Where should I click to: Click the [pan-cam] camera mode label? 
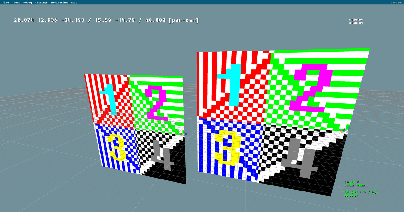(x=184, y=20)
